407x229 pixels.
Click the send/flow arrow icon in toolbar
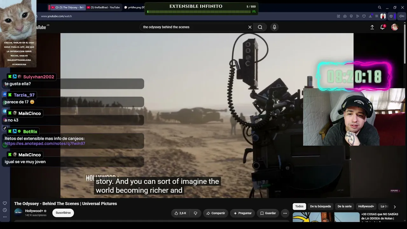pos(358,16)
